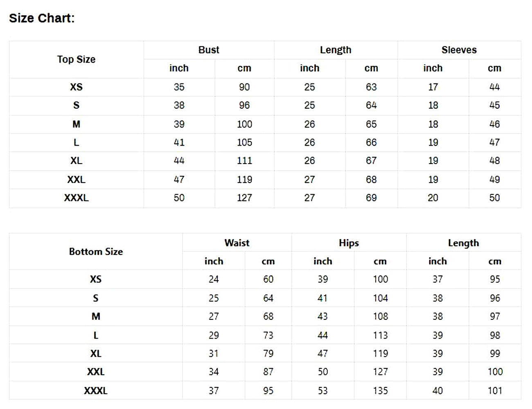Select top length value 63 cm for XS
The height and width of the screenshot is (409, 532).
[x=371, y=87]
